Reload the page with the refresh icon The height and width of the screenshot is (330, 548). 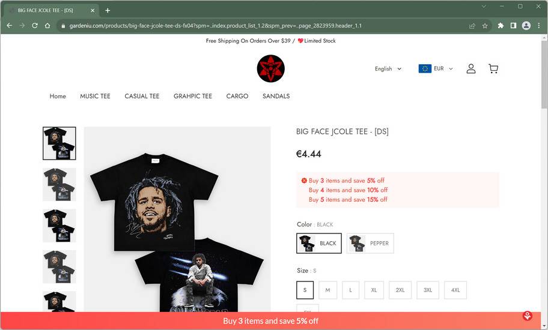[x=35, y=25]
